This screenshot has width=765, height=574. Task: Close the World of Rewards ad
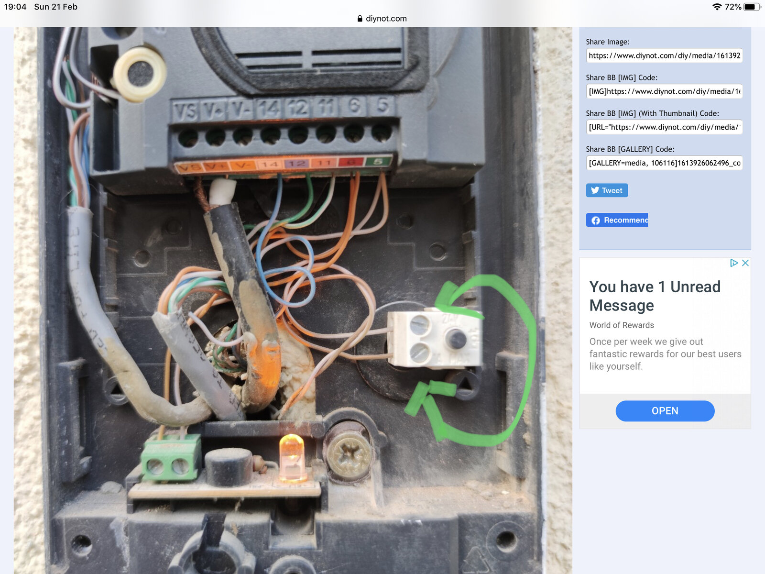pyautogui.click(x=745, y=263)
